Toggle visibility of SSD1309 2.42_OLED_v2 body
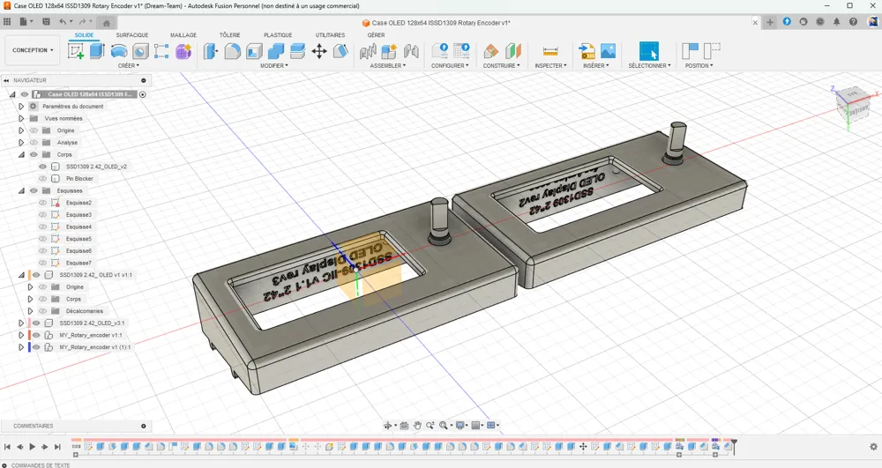The height and width of the screenshot is (468, 882). pyautogui.click(x=42, y=167)
